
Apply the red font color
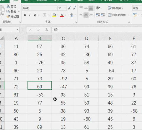coord(62,15)
